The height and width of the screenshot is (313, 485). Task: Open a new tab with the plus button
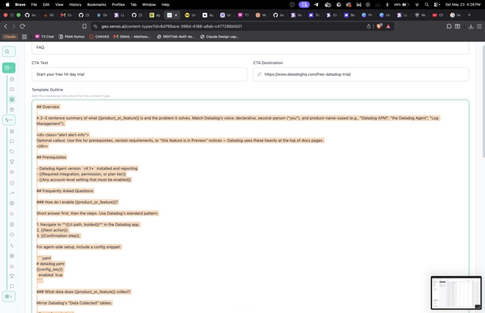469,15
